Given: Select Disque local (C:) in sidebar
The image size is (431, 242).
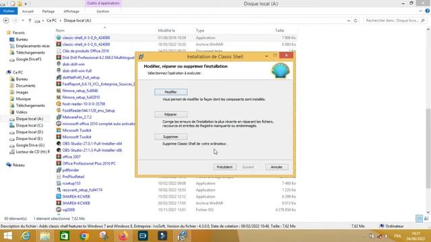Looking at the screenshot, I should tap(30, 126).
